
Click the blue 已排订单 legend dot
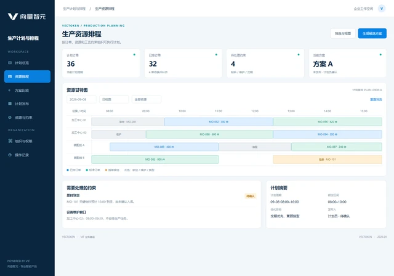tap(68, 170)
